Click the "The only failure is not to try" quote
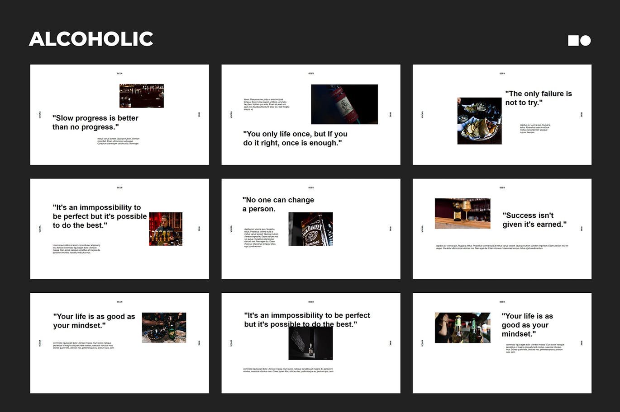The height and width of the screenshot is (412, 620). (x=538, y=98)
